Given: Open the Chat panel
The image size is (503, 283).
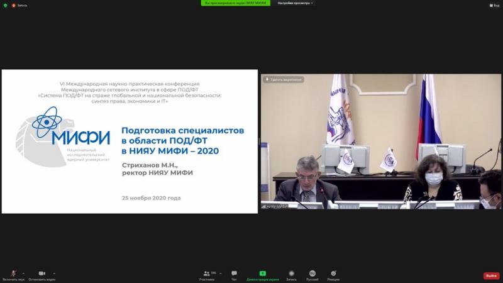Looking at the screenshot, I should coord(234,275).
